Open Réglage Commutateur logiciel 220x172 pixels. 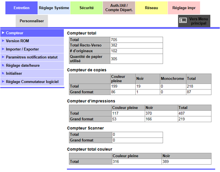32,82
